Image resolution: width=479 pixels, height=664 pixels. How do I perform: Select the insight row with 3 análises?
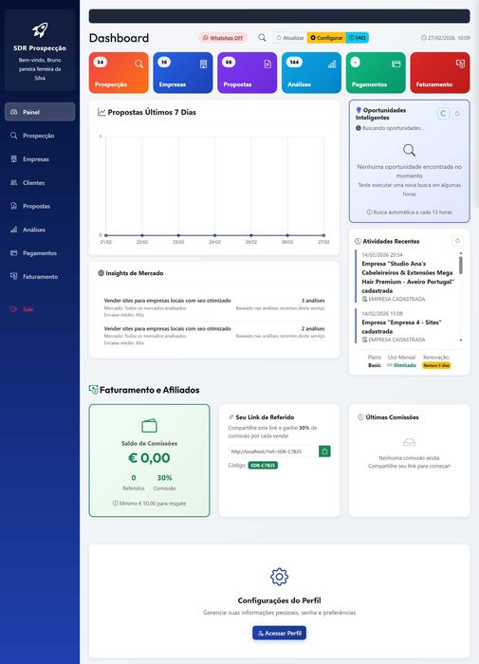pyautogui.click(x=214, y=307)
